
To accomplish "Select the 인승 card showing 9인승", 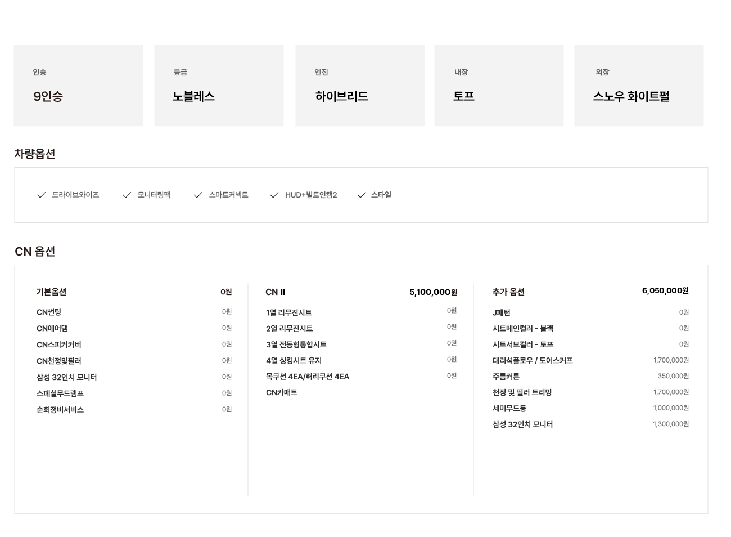I will point(79,86).
